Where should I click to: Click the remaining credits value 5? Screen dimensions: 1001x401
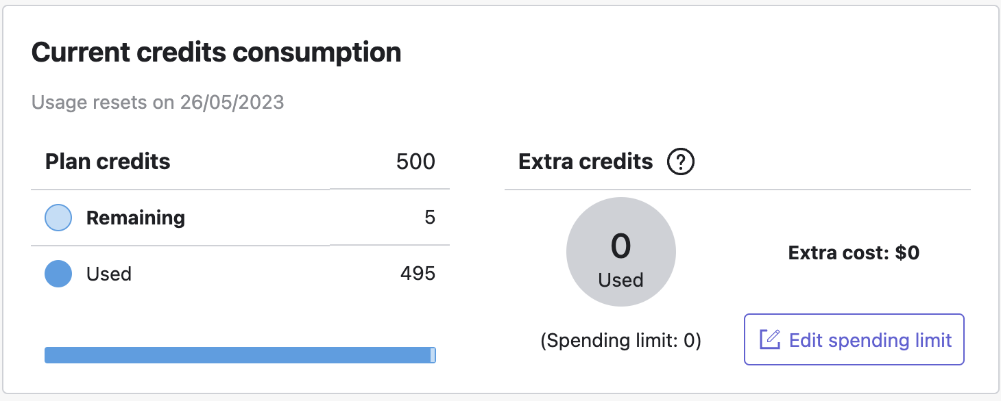[430, 218]
